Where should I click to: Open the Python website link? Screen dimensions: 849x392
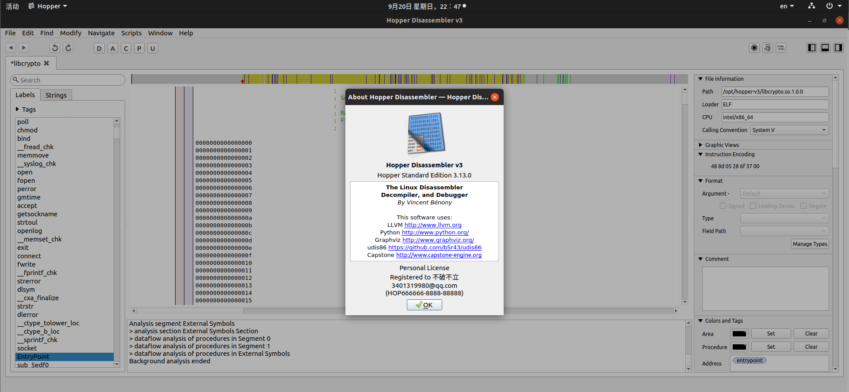(435, 233)
